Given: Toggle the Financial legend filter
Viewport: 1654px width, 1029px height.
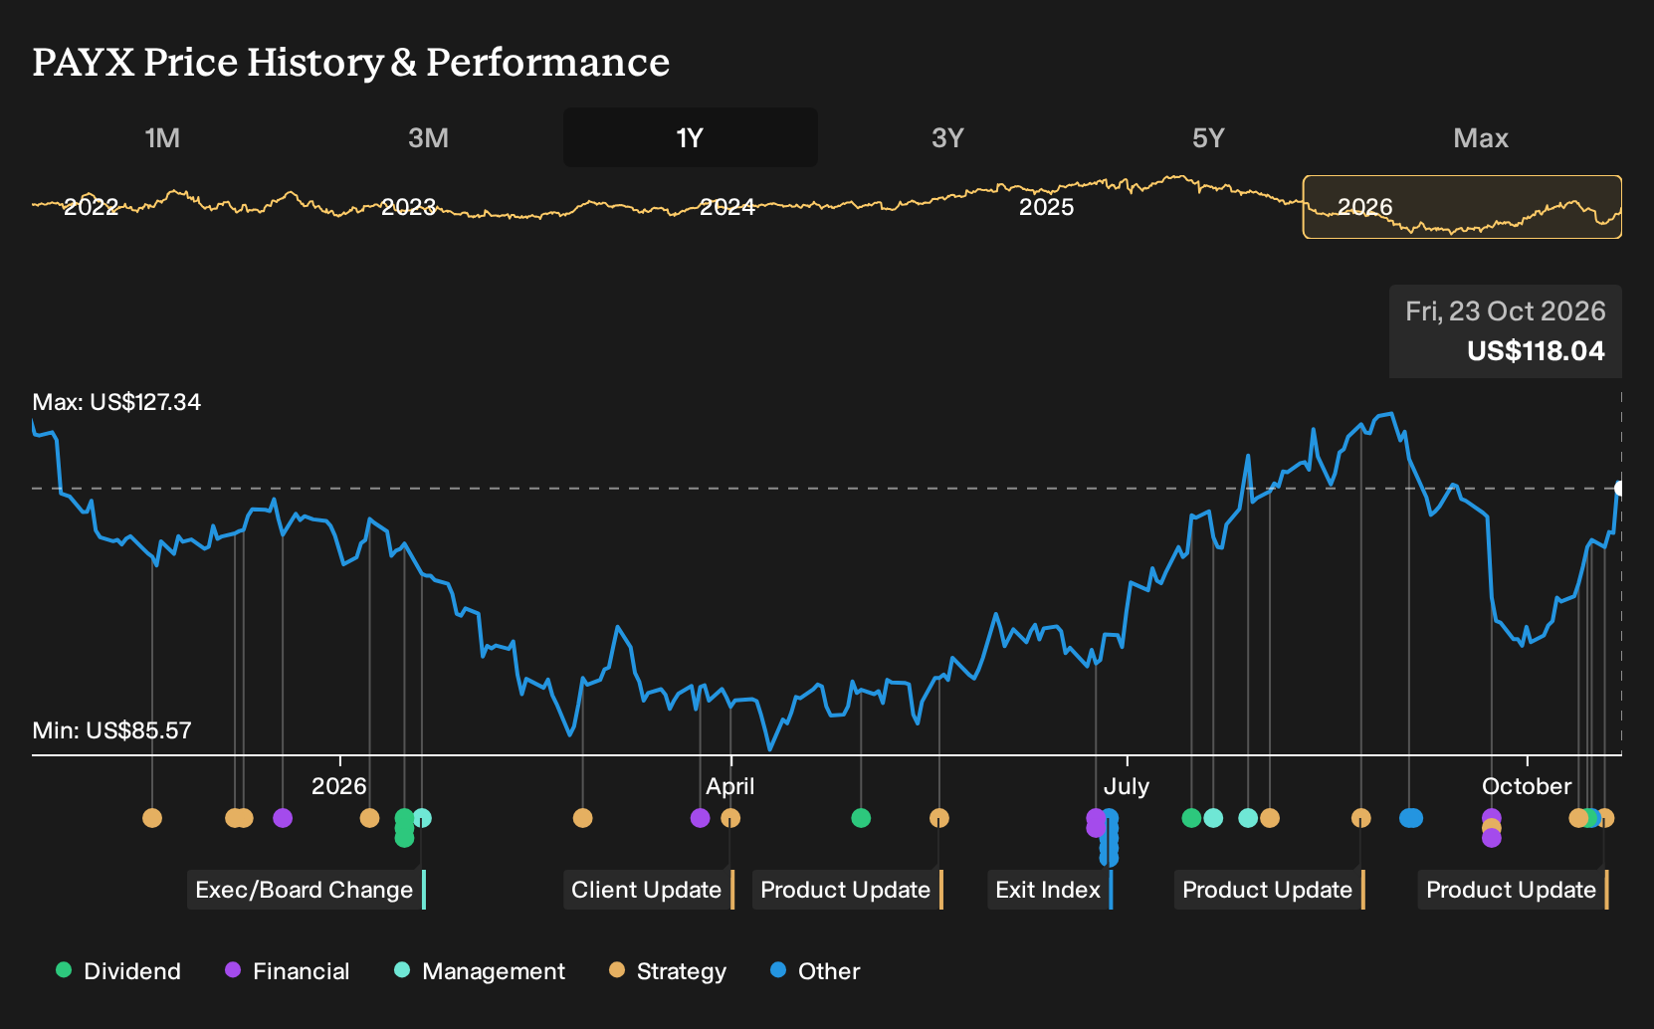Looking at the screenshot, I should (288, 971).
